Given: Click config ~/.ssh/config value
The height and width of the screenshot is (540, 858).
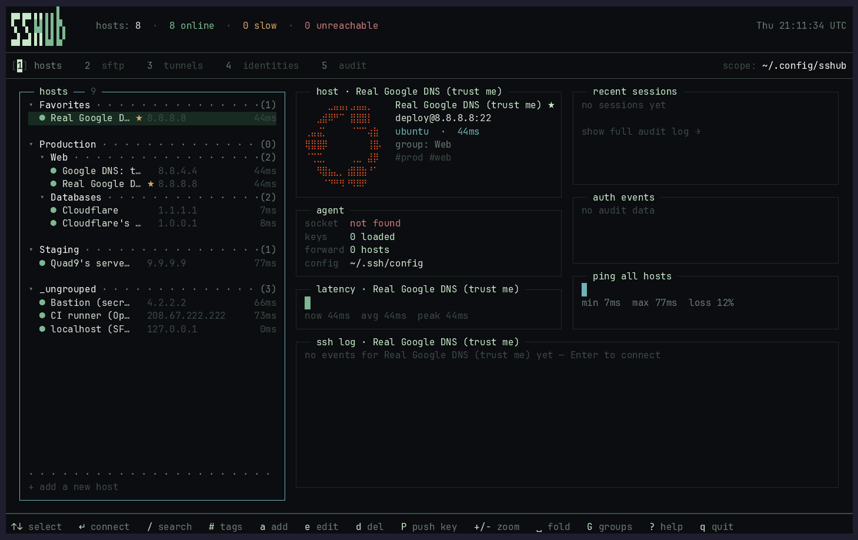Looking at the screenshot, I should point(386,264).
